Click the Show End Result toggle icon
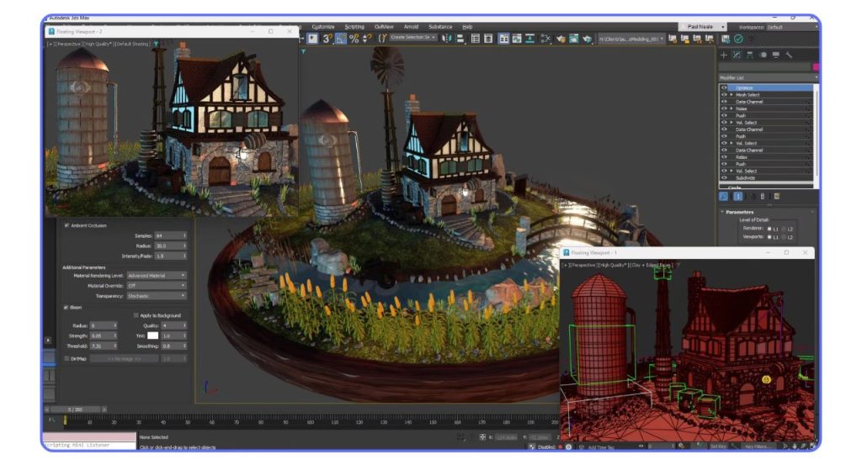This screenshot has width=862, height=465. coord(737,196)
